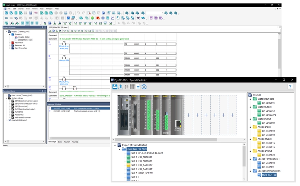Open the Edit menu
The image size is (300, 186).
click(14, 8)
